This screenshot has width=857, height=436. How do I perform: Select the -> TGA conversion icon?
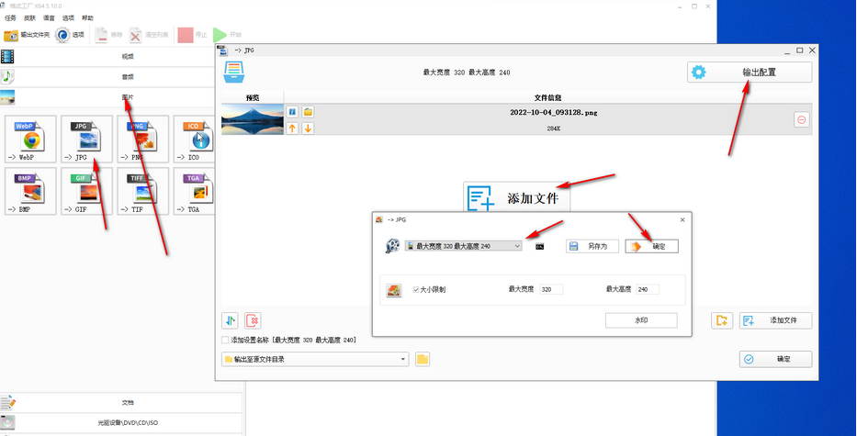click(195, 191)
